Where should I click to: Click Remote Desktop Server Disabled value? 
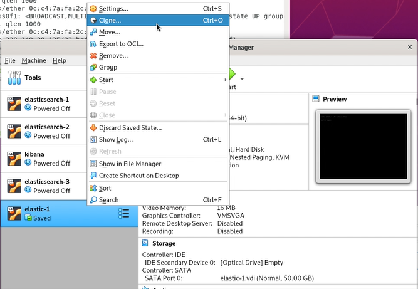tap(230, 223)
